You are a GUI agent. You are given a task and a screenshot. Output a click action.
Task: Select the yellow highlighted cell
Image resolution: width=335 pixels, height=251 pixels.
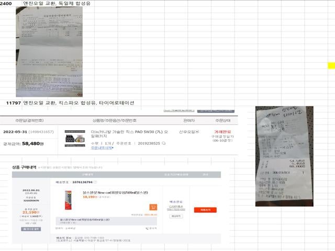pyautogui.click(x=331, y=65)
